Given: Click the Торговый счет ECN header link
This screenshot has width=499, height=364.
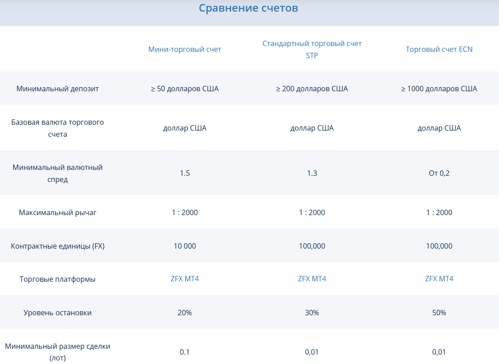Looking at the screenshot, I should [439, 49].
